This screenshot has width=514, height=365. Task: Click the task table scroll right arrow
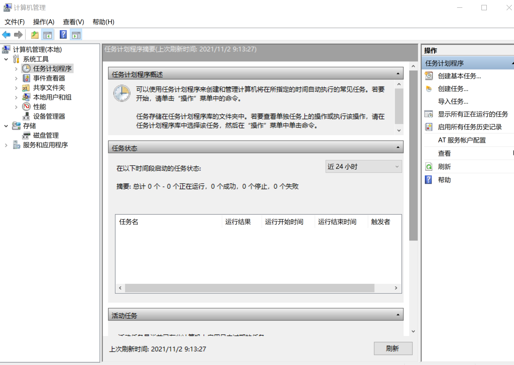(396, 288)
